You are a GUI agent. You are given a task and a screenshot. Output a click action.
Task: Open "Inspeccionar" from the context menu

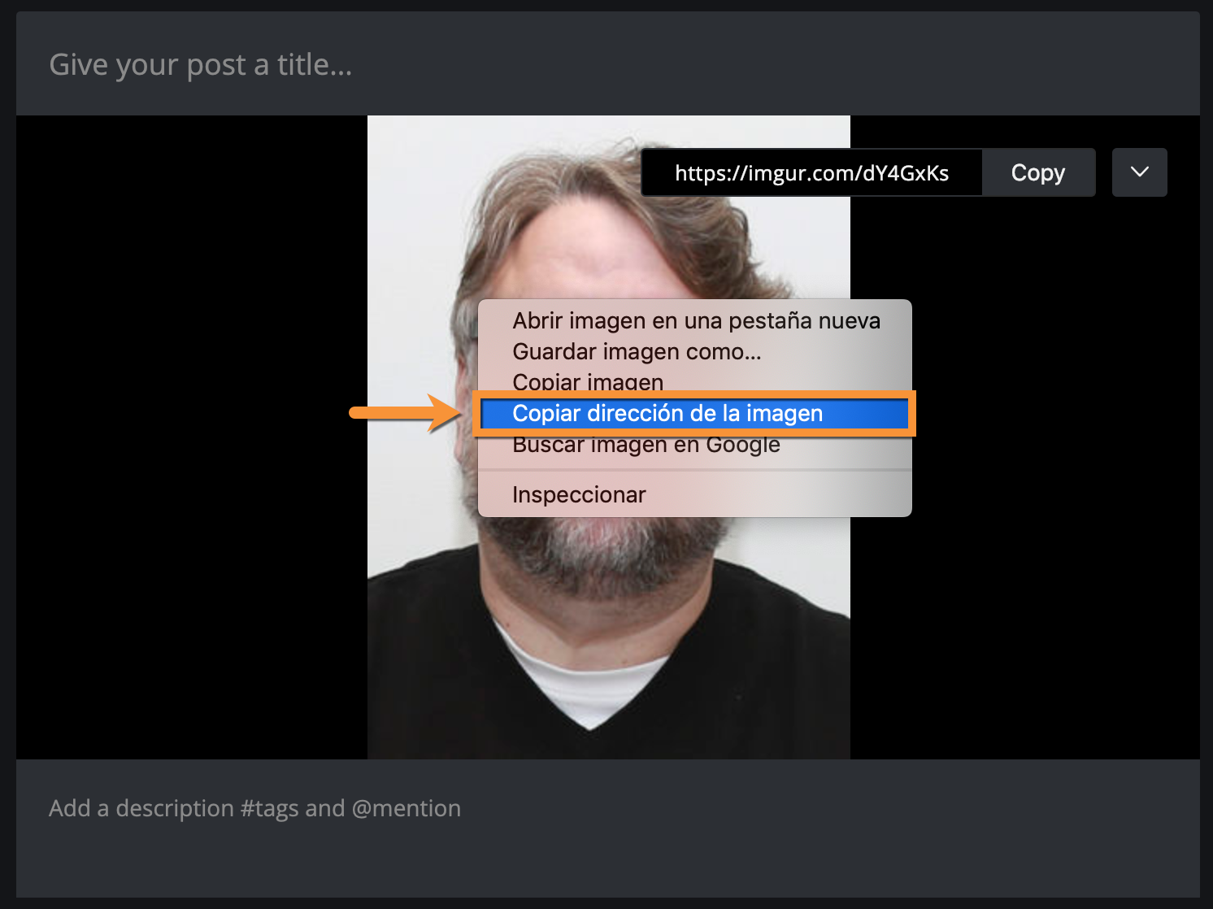(x=579, y=495)
